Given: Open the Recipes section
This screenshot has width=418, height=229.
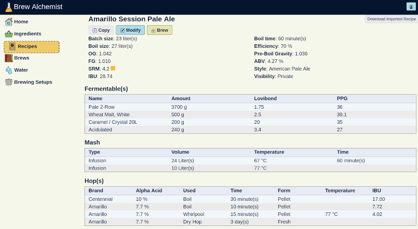Looking at the screenshot, I should pos(32,47).
